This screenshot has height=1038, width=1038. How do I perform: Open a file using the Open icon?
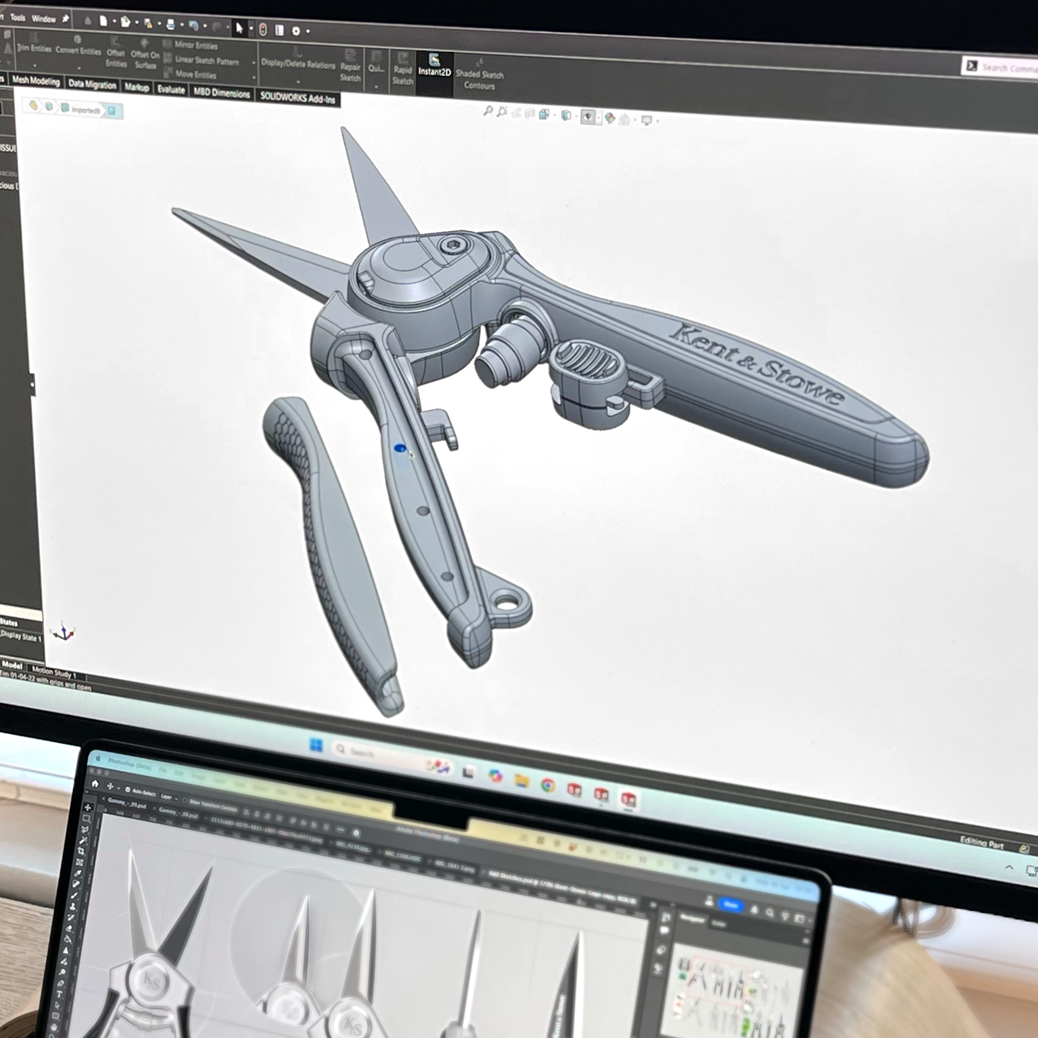pos(125,22)
